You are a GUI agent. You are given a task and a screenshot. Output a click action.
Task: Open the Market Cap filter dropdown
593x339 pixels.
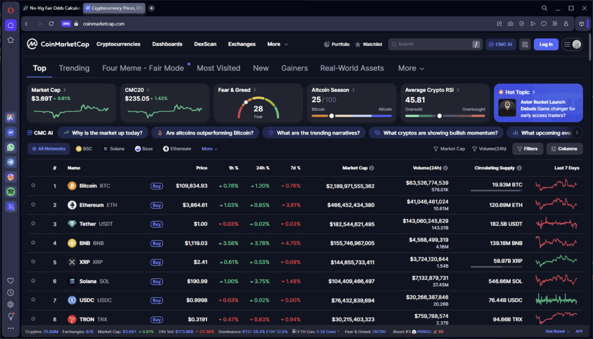pyautogui.click(x=449, y=149)
